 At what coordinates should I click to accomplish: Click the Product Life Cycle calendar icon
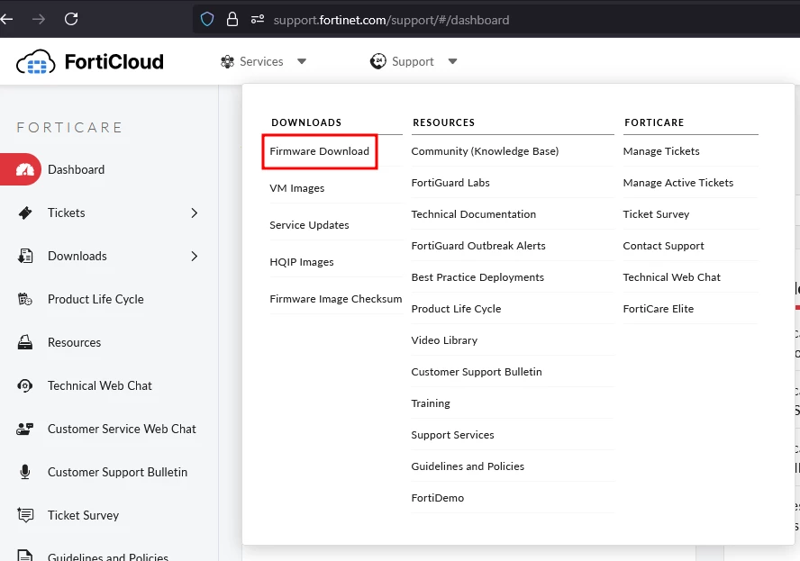coord(25,299)
